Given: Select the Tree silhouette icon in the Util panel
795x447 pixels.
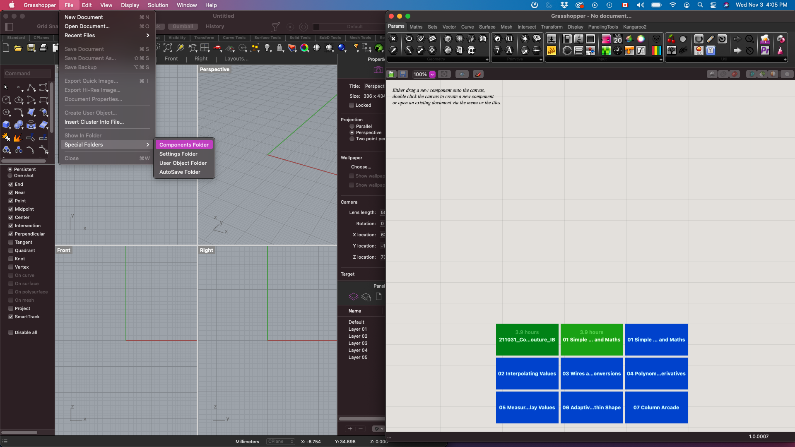Looking at the screenshot, I should pos(672,50).
